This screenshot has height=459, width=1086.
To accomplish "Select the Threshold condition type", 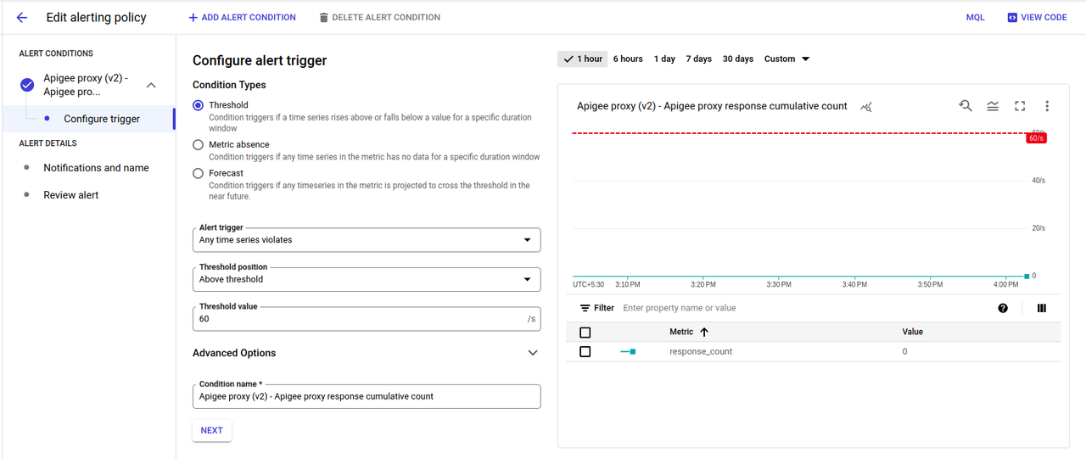I will [198, 105].
